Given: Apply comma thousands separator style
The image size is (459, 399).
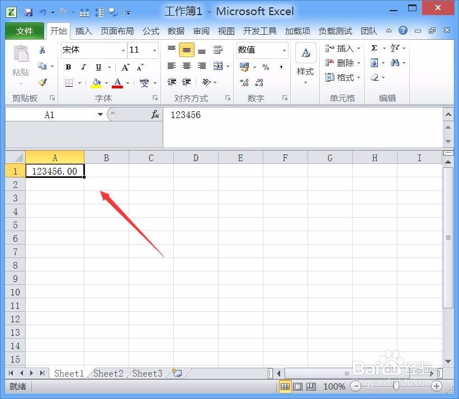Looking at the screenshot, I should (281, 67).
